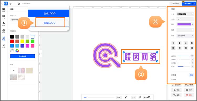The height and width of the screenshot is (101, 197).
Task: Pick the yellow preset background color
Action: pos(22,41)
